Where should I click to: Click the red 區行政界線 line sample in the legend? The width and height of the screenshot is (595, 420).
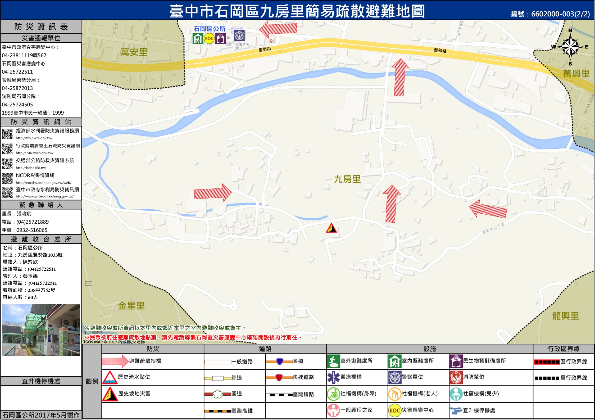click(547, 362)
